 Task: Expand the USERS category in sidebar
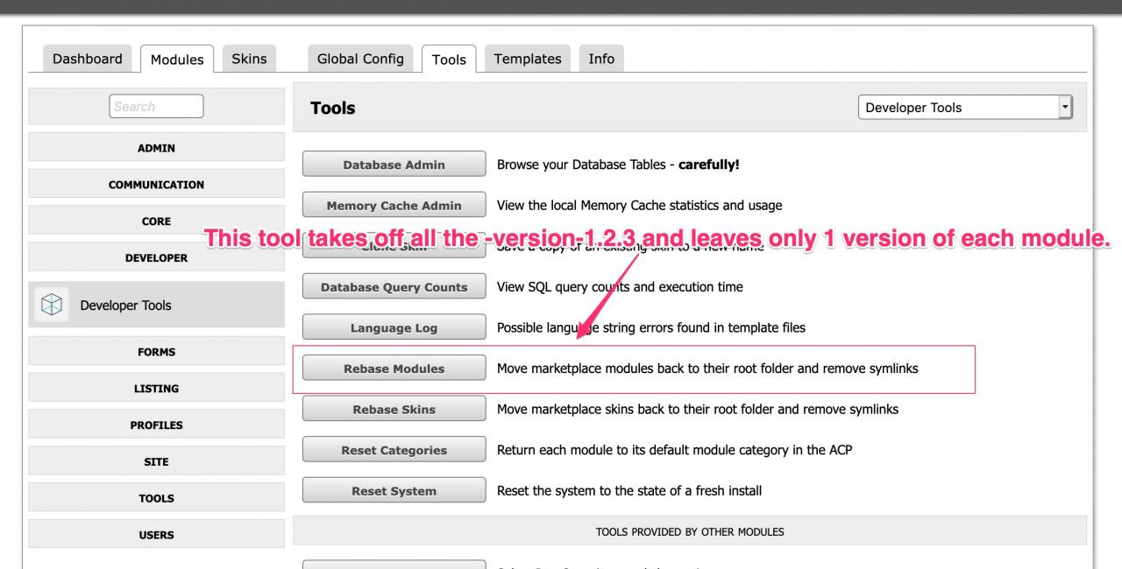[x=156, y=535]
